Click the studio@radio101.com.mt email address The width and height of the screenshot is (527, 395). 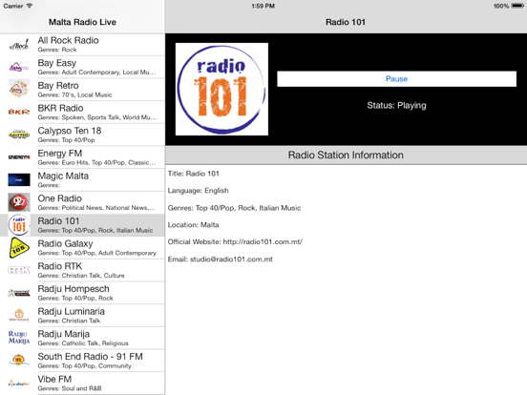point(231,260)
